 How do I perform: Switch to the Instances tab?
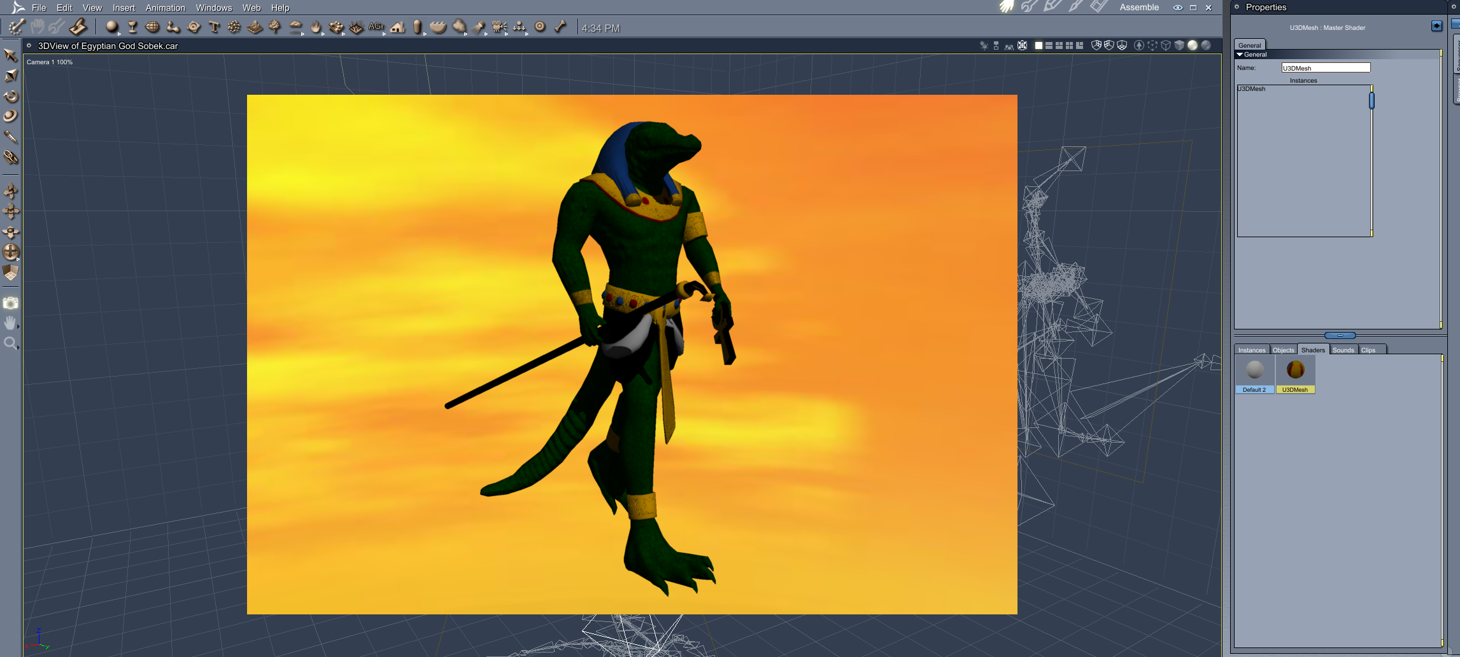pos(1252,350)
